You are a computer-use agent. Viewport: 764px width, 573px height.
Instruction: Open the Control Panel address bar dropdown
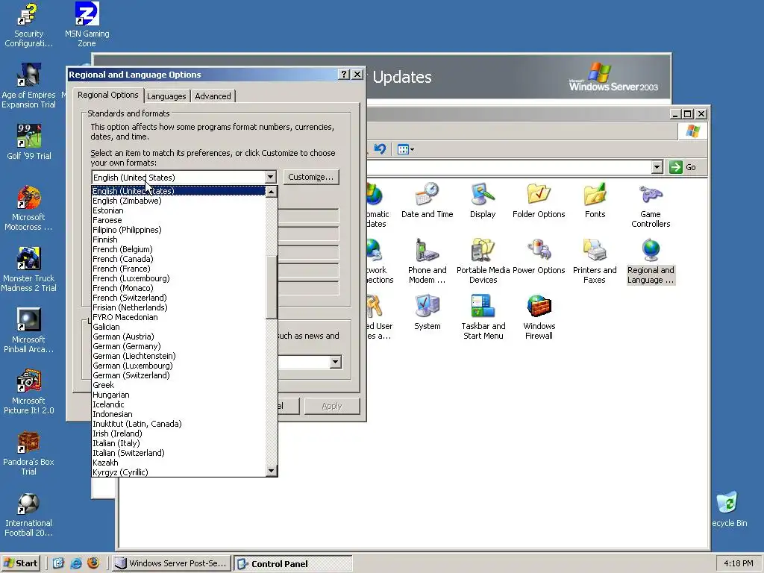(x=657, y=167)
